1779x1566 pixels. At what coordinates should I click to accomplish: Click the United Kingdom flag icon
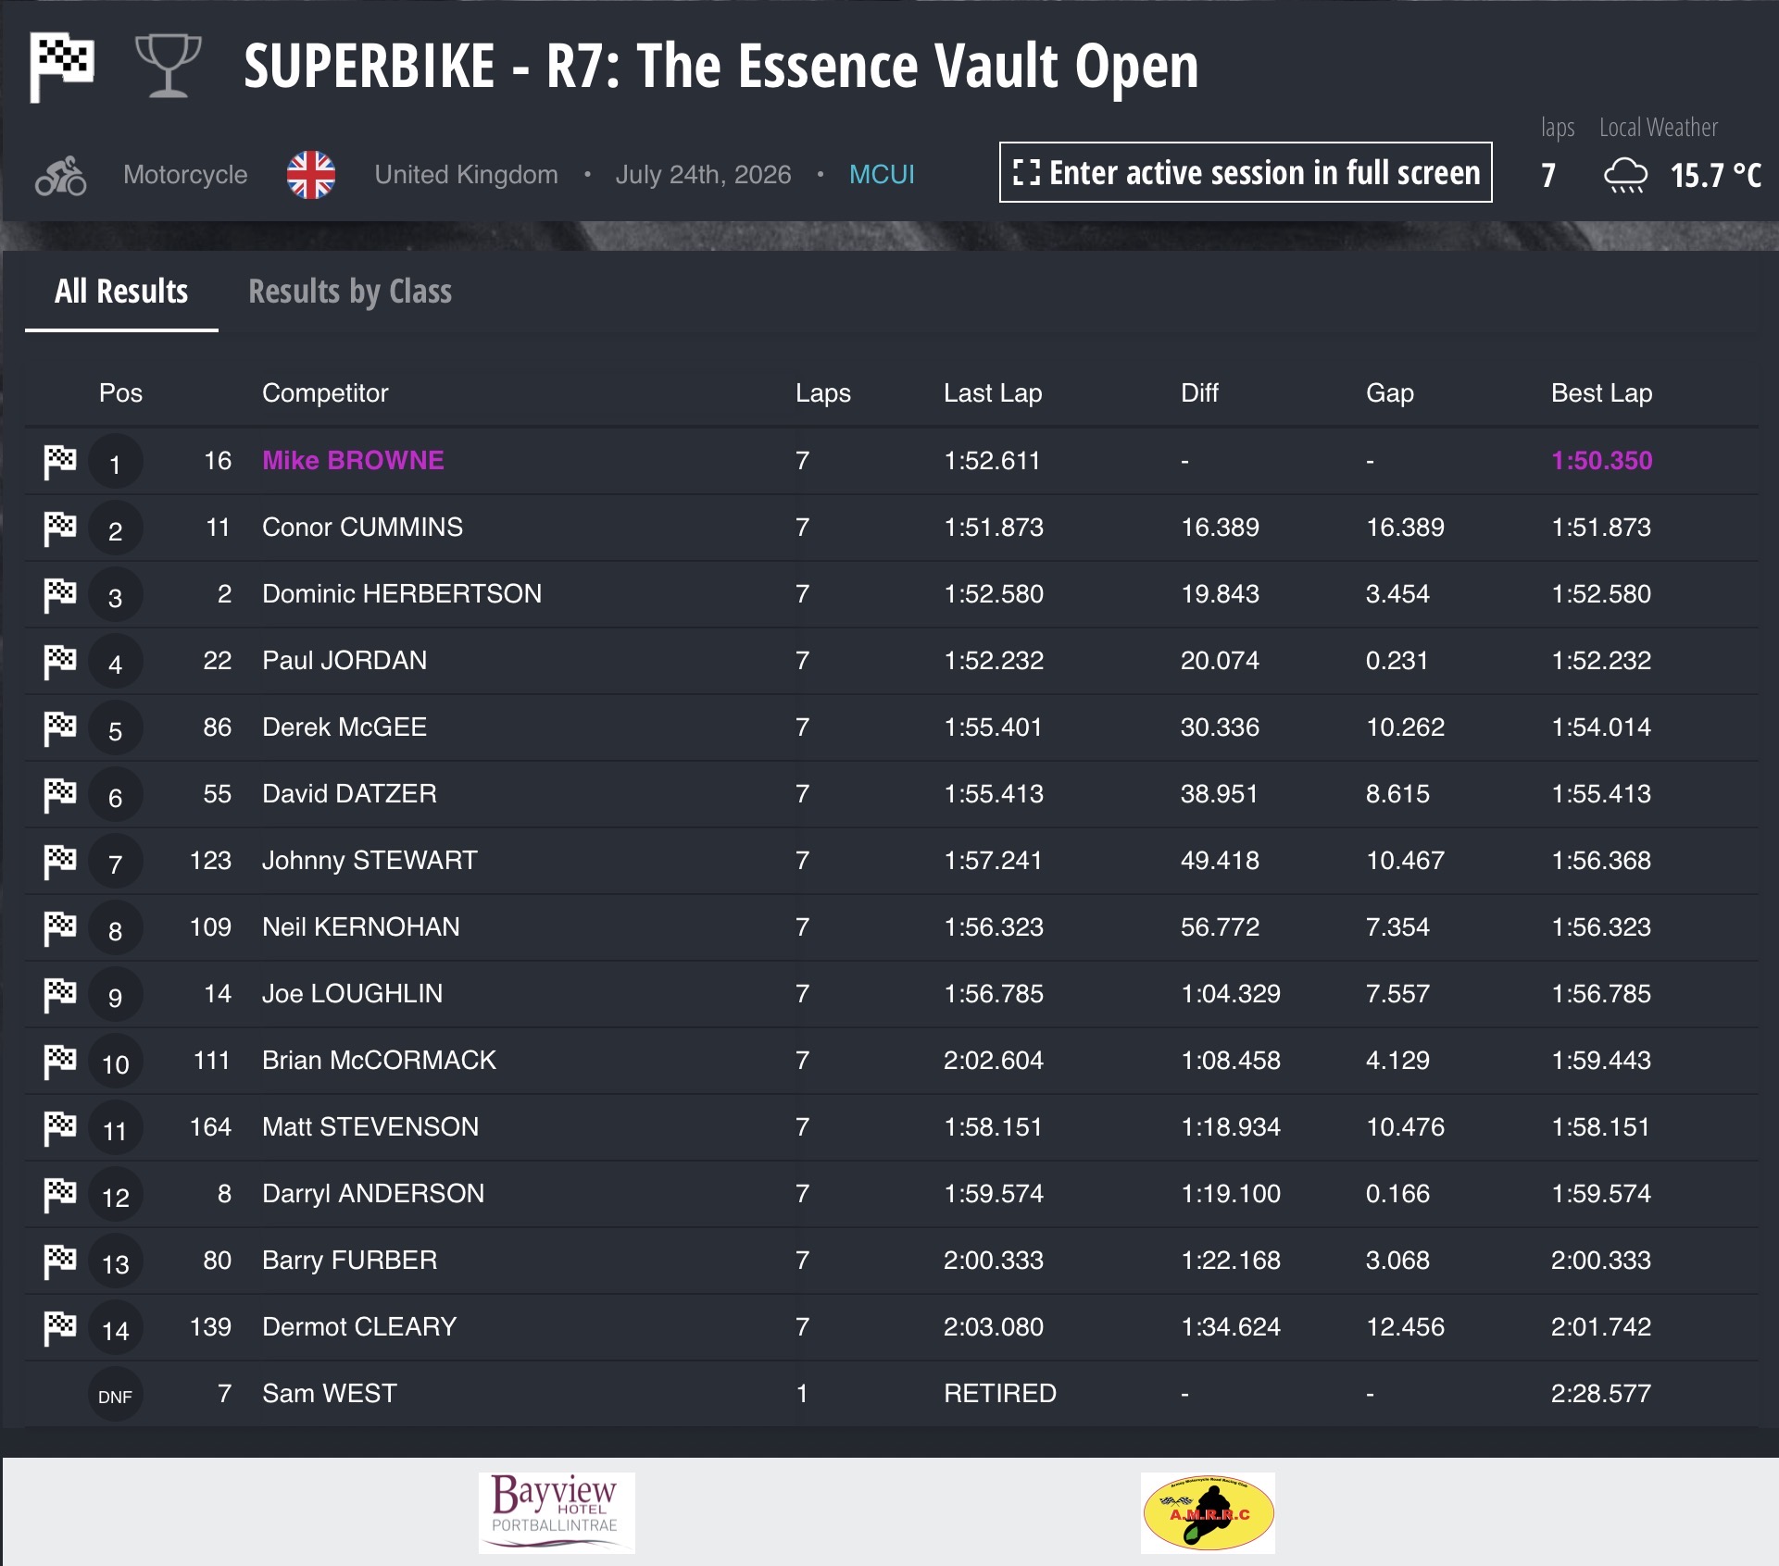click(311, 175)
